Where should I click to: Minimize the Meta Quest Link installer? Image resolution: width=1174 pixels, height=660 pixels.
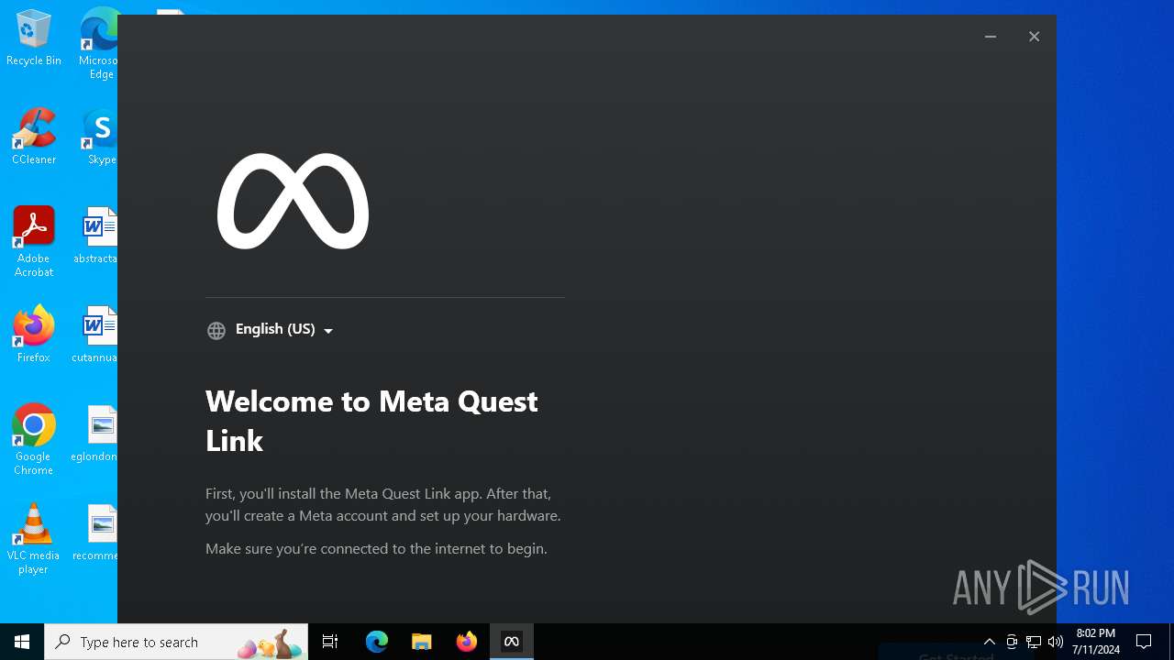pos(991,37)
